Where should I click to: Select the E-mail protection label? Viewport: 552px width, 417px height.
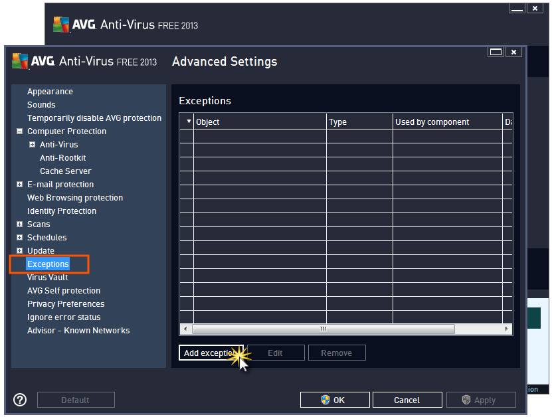[60, 185]
